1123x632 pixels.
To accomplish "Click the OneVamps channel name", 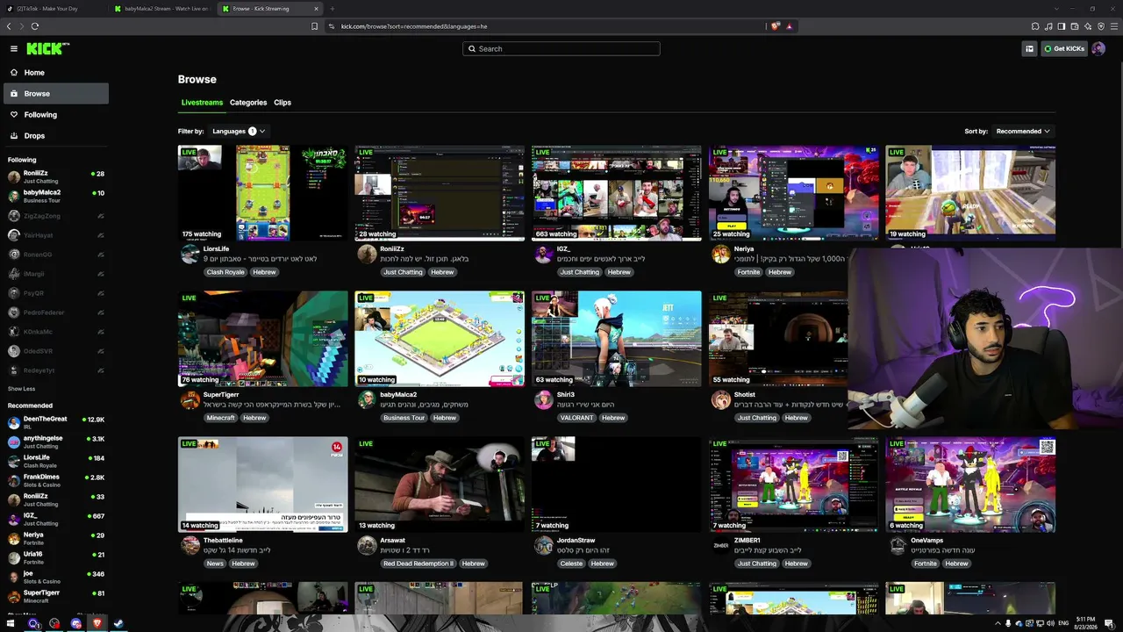I will 926,541.
